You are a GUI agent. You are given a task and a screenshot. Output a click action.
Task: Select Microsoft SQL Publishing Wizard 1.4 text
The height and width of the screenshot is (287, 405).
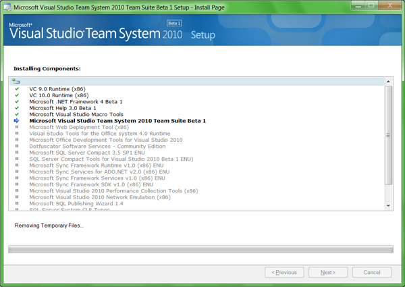point(76,203)
